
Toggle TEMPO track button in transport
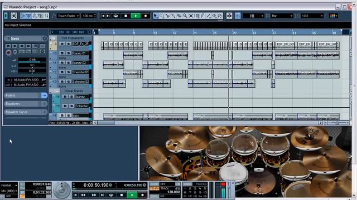click(154, 189)
